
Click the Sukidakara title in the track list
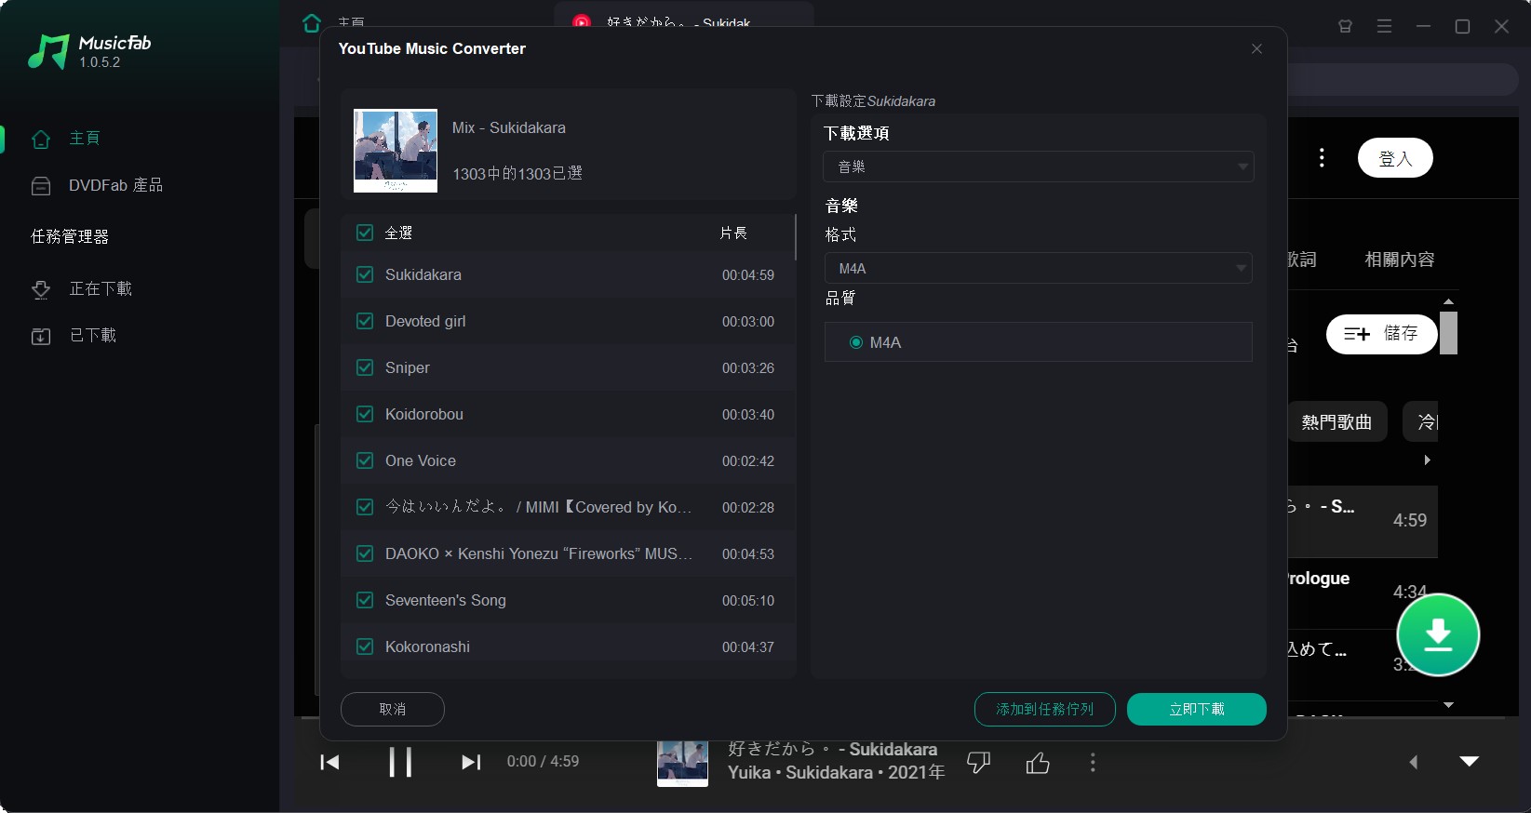[423, 274]
